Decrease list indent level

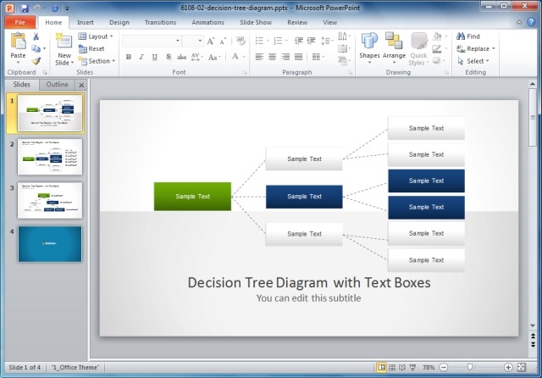(x=298, y=41)
